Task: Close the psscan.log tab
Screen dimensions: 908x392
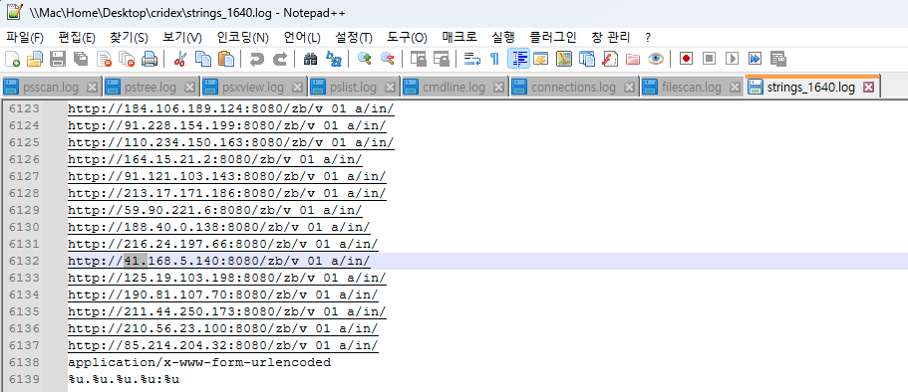Action: click(x=92, y=88)
